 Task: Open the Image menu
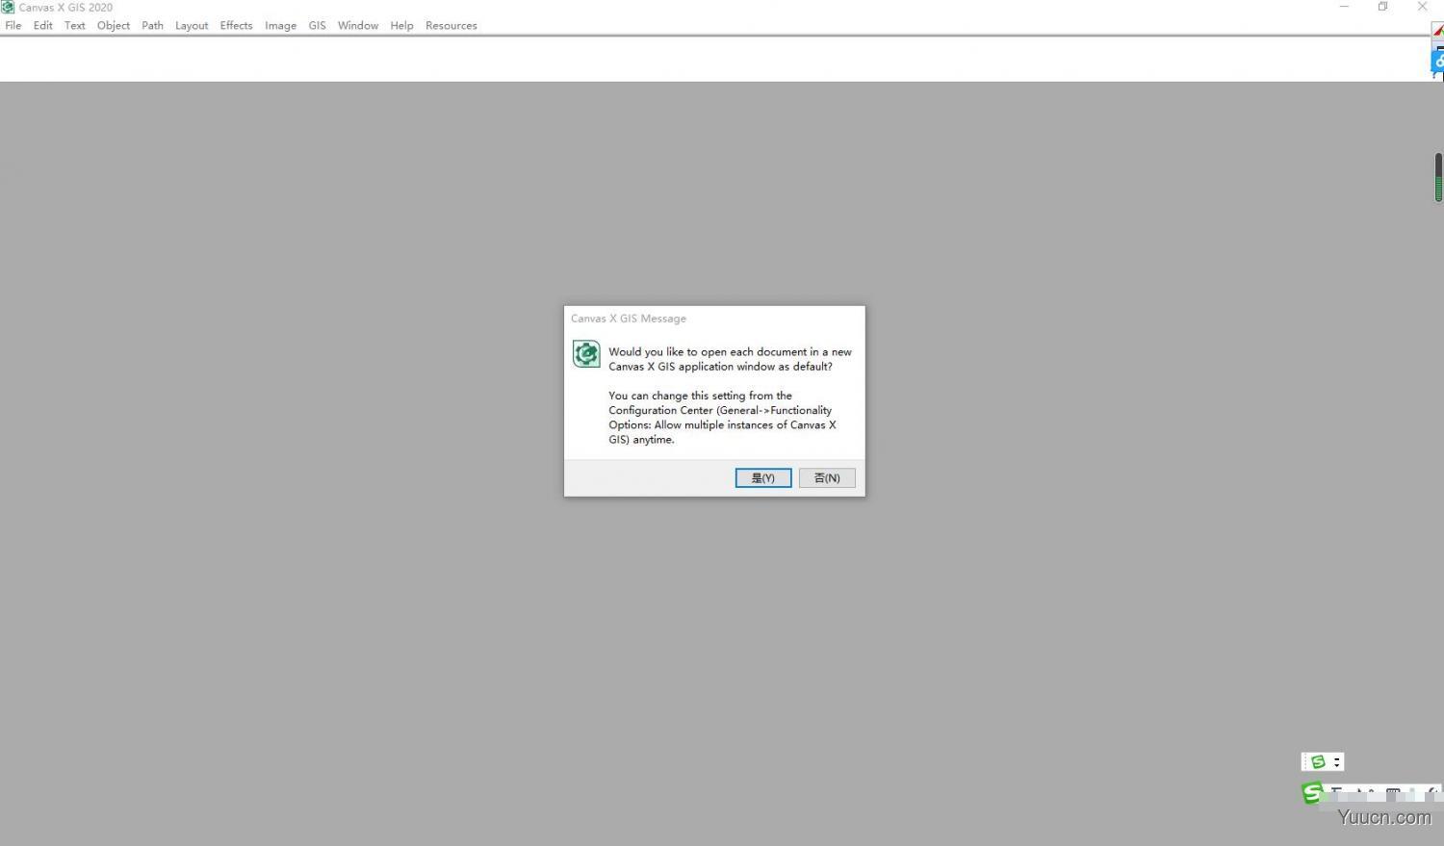point(281,25)
